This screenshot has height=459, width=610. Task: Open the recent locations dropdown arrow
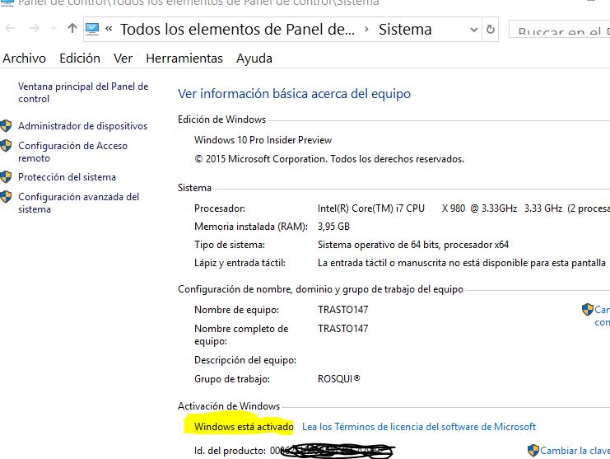(x=54, y=29)
